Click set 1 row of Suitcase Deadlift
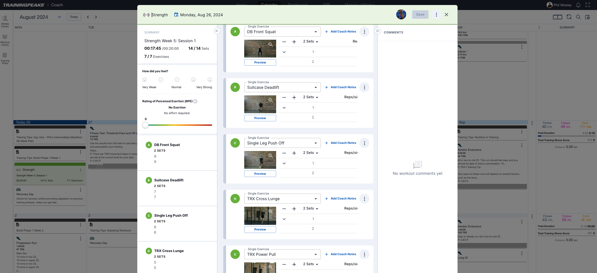Screen dimensions: 597x273 tap(318, 108)
